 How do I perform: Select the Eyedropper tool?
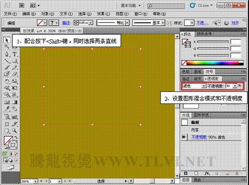point(7,109)
